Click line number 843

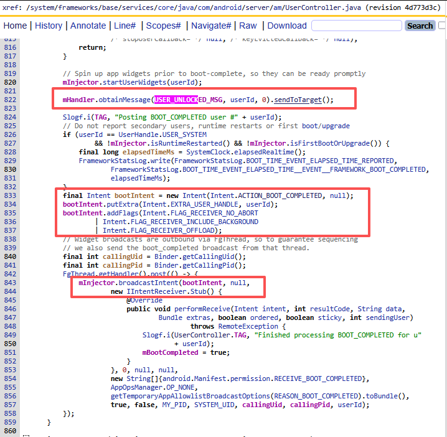tap(10, 283)
